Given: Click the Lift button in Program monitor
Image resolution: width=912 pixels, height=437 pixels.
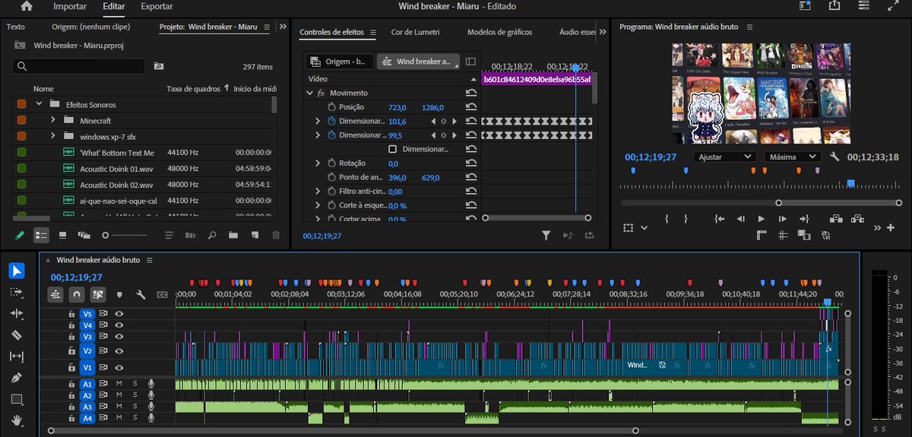Looking at the screenshot, I should point(837,219).
